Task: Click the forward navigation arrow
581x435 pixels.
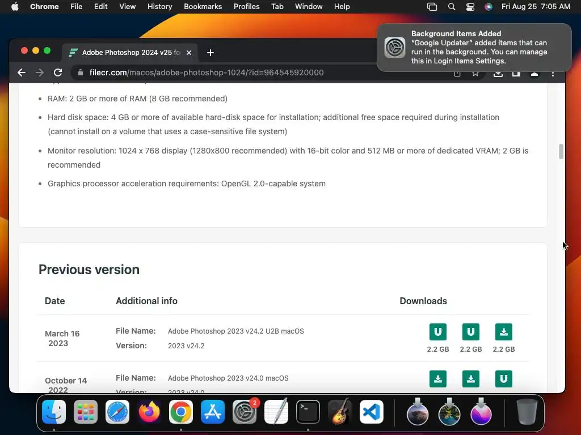Action: click(40, 72)
